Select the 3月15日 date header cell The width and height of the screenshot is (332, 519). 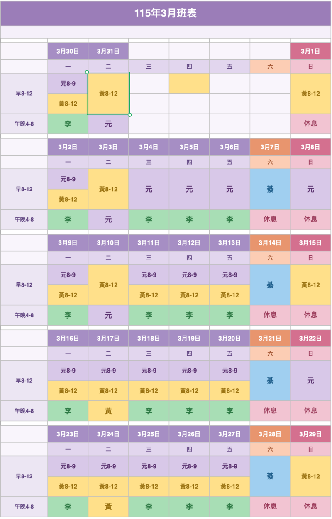pos(310,242)
